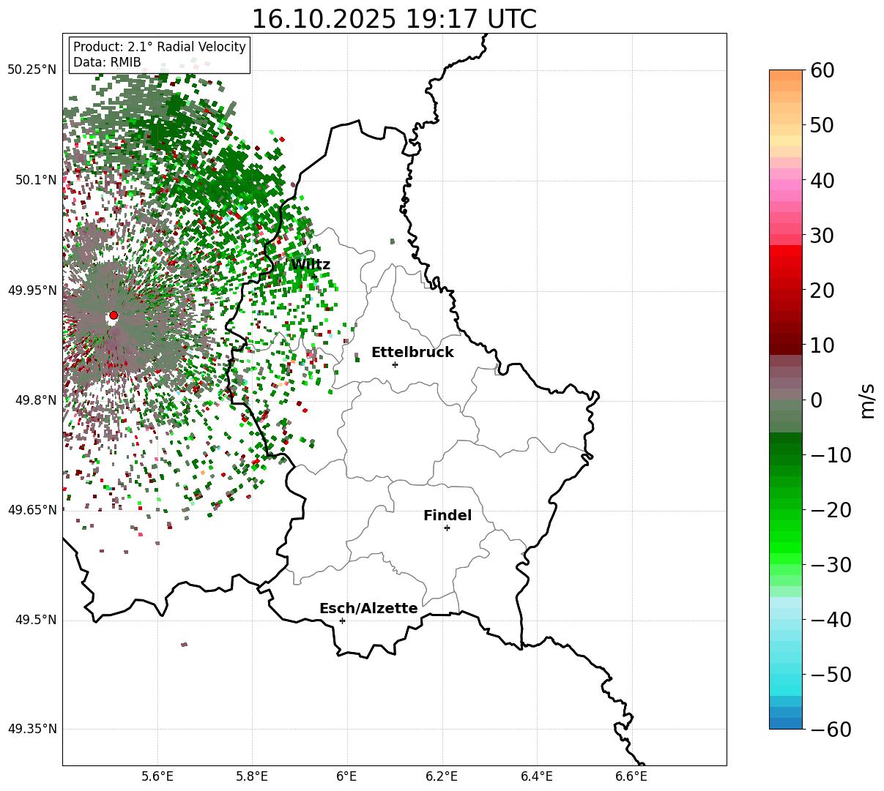Click the Ettelbruck station cross marker
The width and height of the screenshot is (884, 791).
point(395,364)
